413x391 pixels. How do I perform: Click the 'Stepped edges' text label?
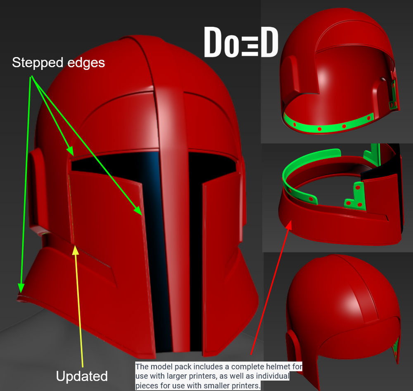click(x=58, y=63)
